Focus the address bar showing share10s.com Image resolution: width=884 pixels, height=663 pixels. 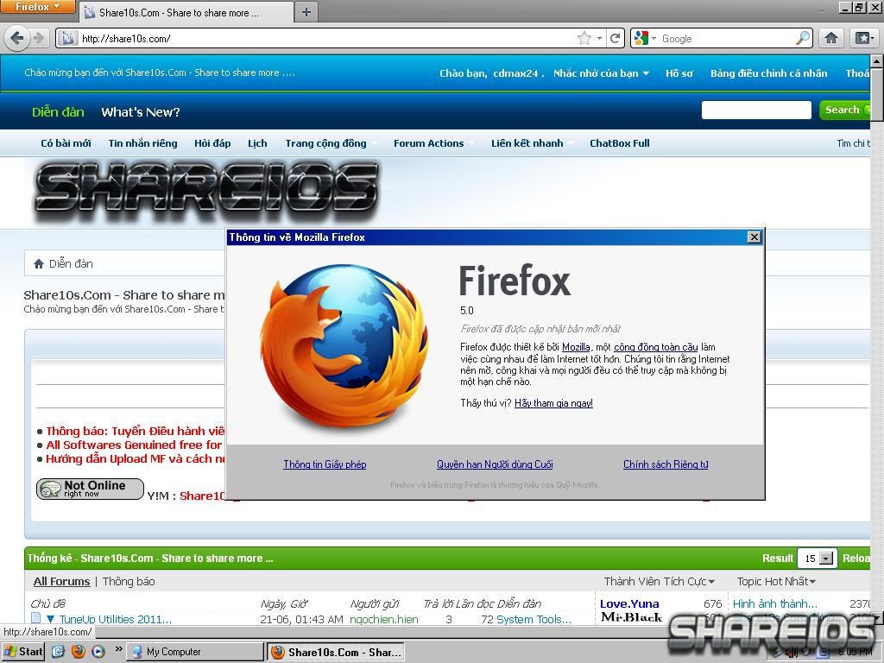[x=327, y=38]
